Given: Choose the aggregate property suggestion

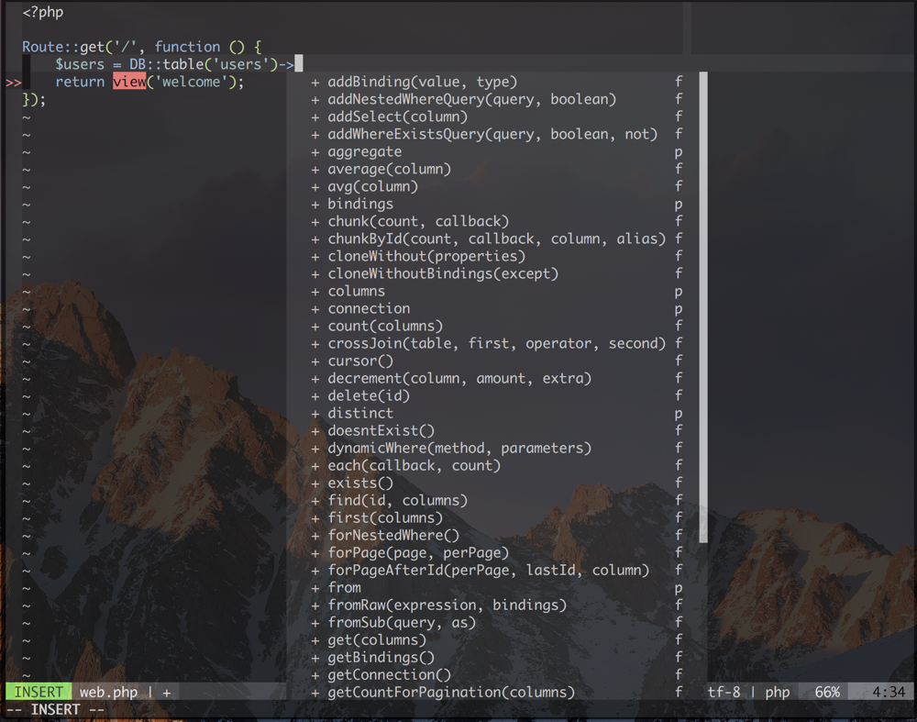Looking at the screenshot, I should pos(497,151).
